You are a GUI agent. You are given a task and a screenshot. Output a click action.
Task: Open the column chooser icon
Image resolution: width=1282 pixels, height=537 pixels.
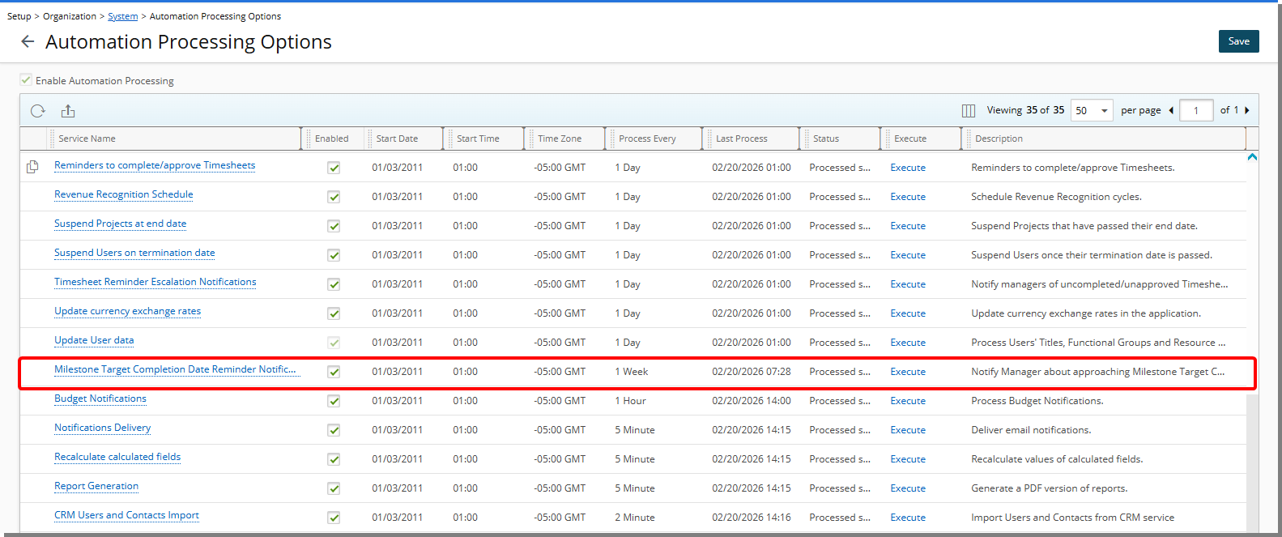click(x=968, y=111)
